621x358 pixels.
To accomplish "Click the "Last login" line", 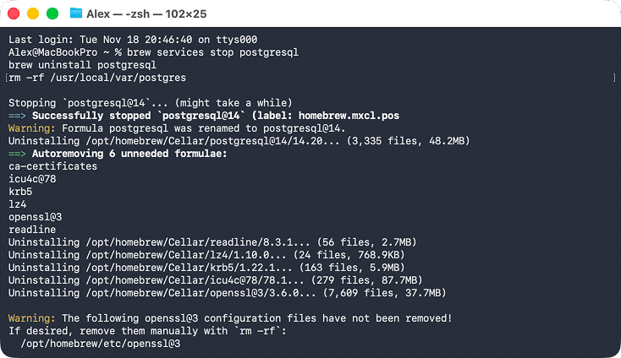I will [x=133, y=40].
